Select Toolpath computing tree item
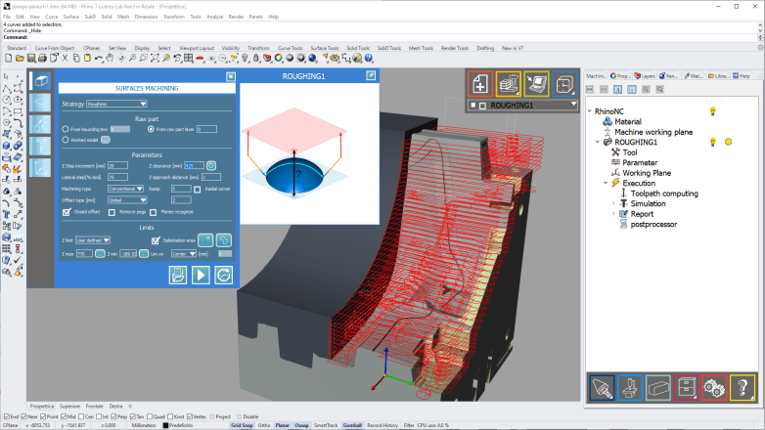The image size is (765, 430). point(664,193)
